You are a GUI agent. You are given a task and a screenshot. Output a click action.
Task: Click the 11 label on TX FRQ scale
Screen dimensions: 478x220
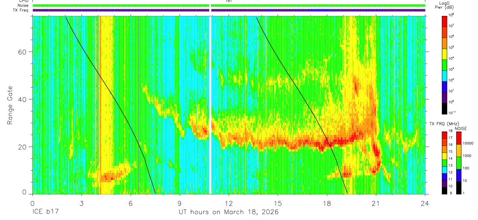451,179
